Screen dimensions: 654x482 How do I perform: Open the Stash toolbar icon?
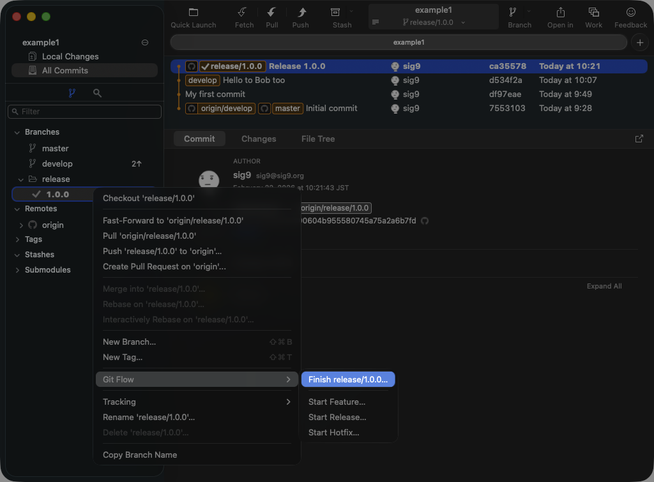(335, 13)
